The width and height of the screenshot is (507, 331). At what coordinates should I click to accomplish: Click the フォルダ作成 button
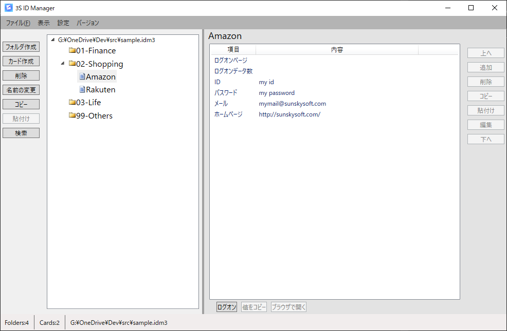(x=21, y=47)
